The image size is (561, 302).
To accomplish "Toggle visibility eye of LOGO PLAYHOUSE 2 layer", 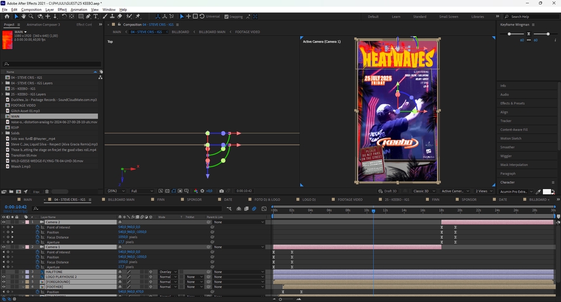I will (x=4, y=277).
